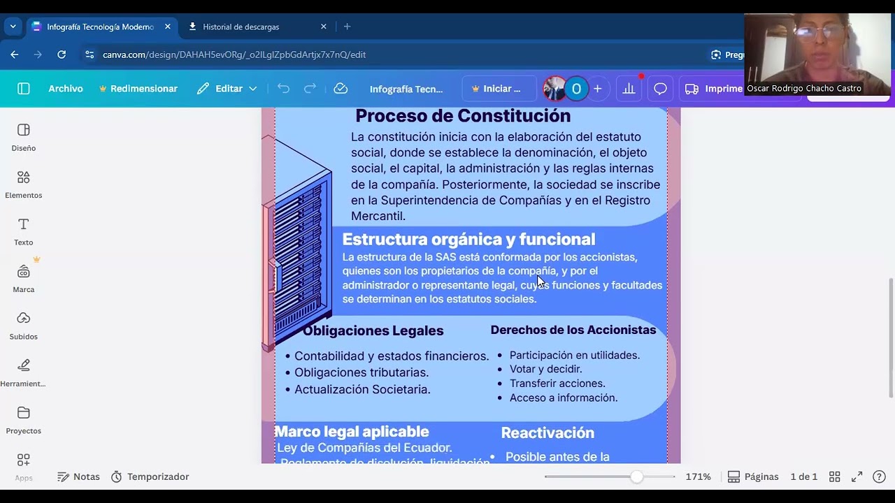Click the Iniciar premium button
This screenshot has height=503, width=895.
pos(499,89)
